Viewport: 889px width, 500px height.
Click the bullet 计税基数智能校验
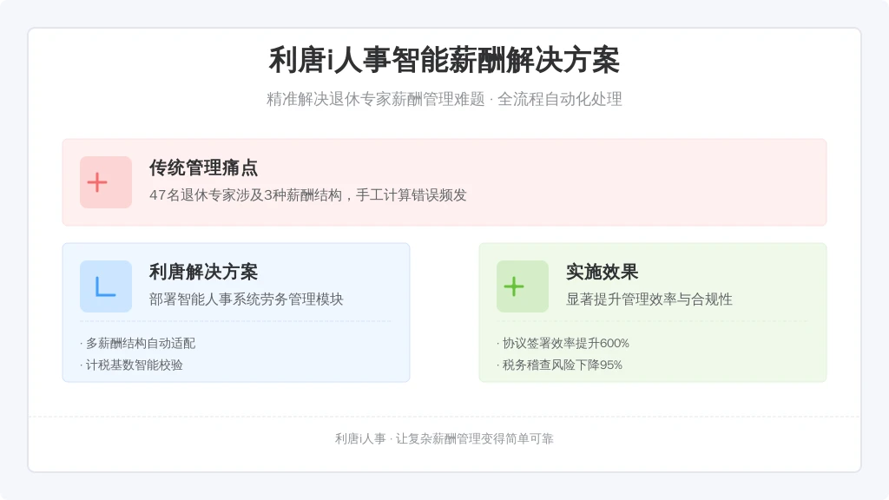[132, 365]
